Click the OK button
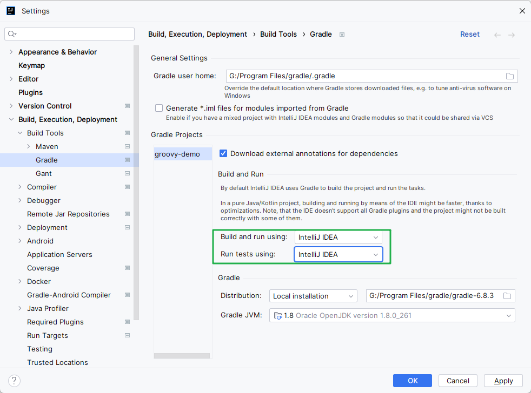 [x=413, y=381]
